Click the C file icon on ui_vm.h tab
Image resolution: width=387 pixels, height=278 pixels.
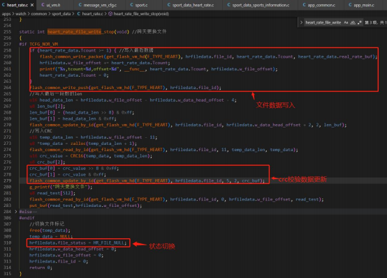coord(43,5)
